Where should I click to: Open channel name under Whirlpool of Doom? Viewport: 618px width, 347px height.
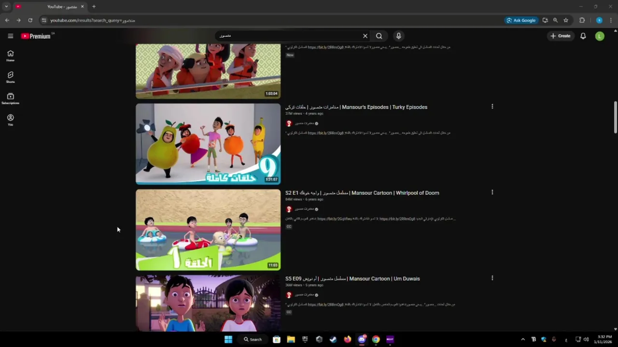tap(304, 209)
